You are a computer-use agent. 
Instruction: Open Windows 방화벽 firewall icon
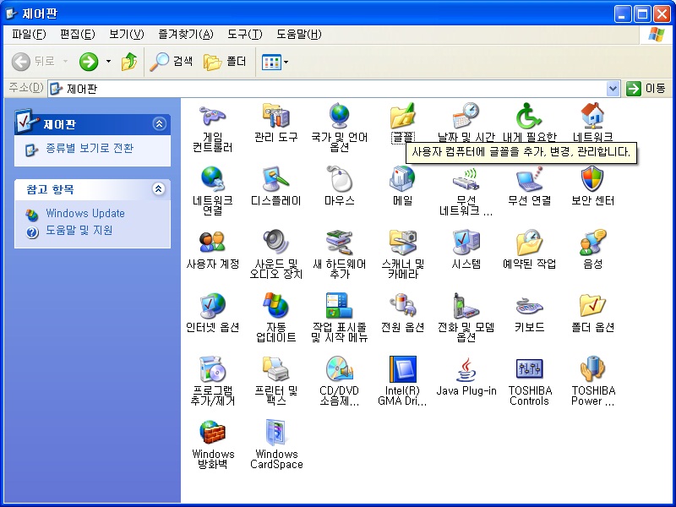(x=213, y=433)
